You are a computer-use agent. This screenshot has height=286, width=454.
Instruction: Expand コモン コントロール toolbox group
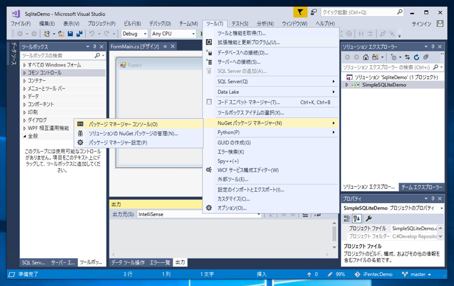[24, 73]
